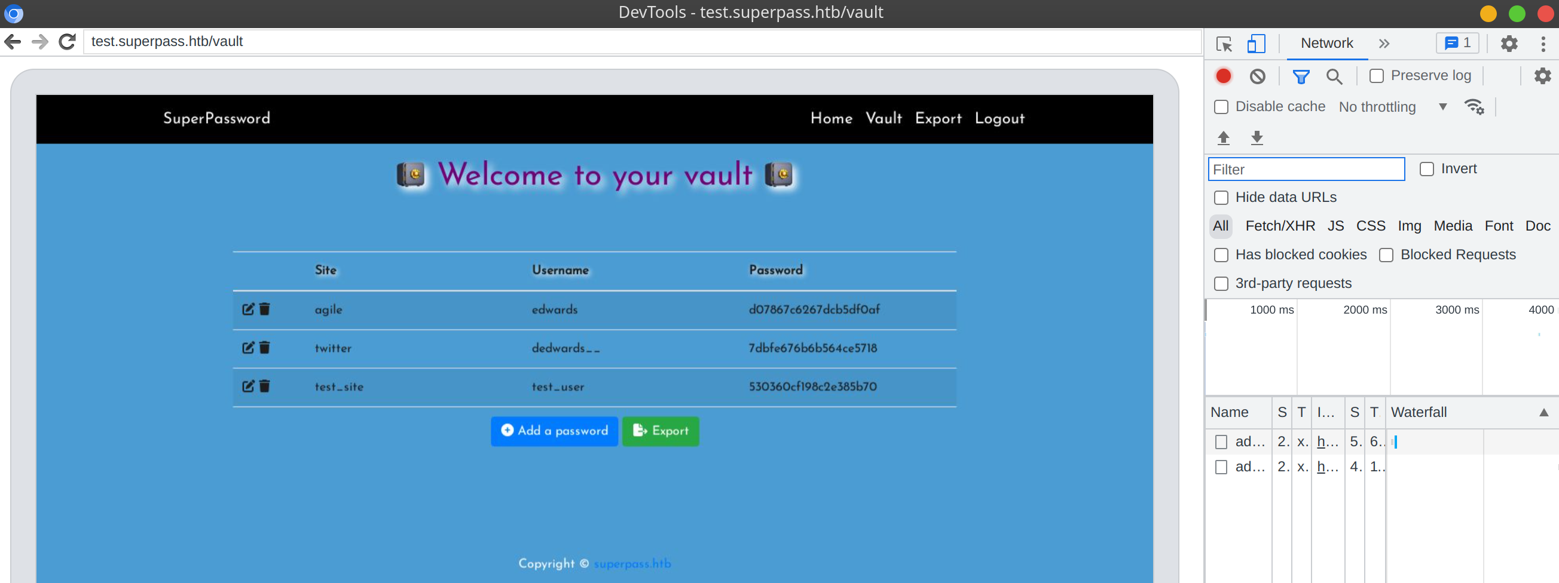Reload the test.superpass.htb page

point(67,42)
